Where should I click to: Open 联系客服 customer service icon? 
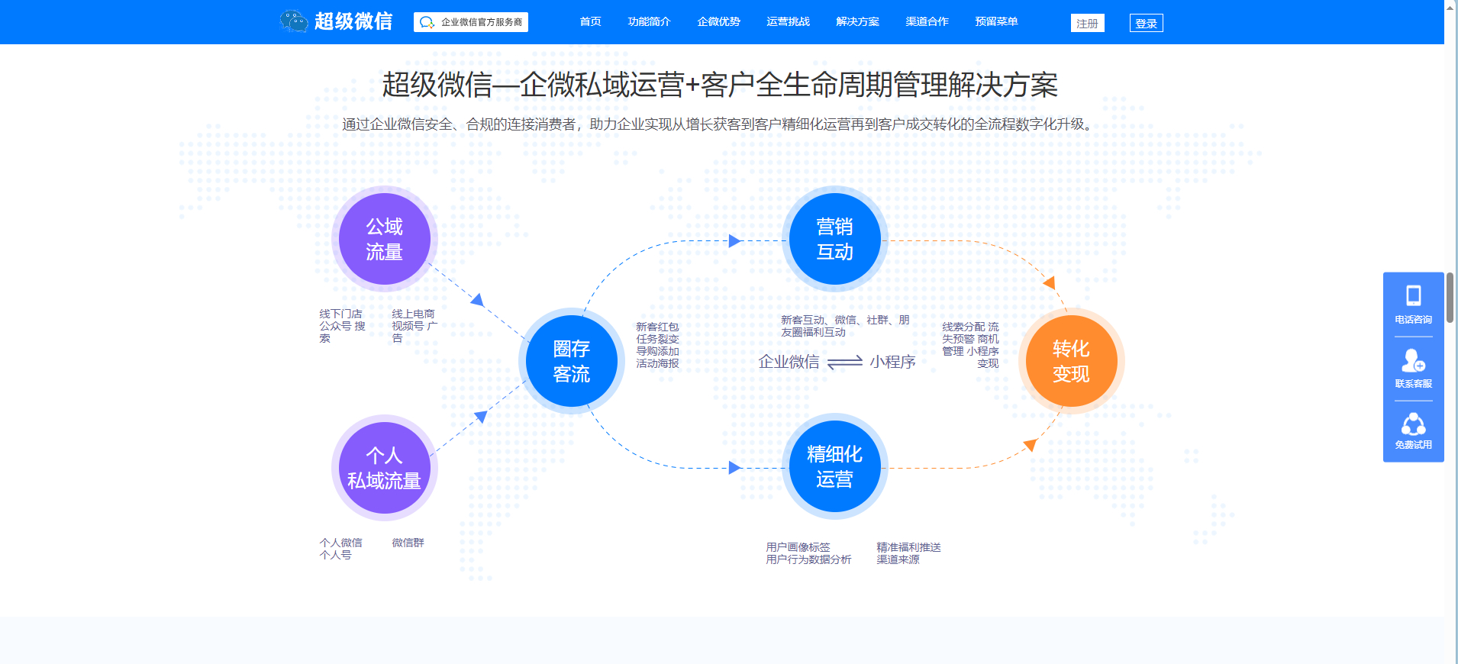point(1413,360)
